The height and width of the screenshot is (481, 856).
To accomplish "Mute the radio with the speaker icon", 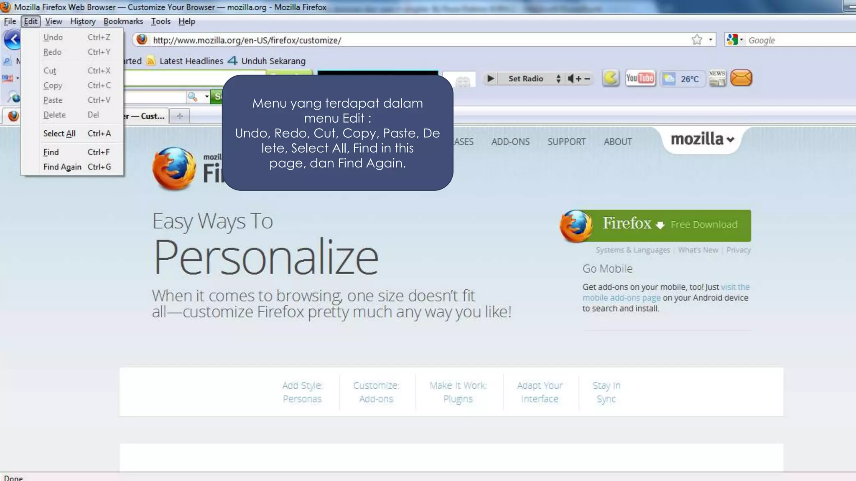I will [x=570, y=78].
